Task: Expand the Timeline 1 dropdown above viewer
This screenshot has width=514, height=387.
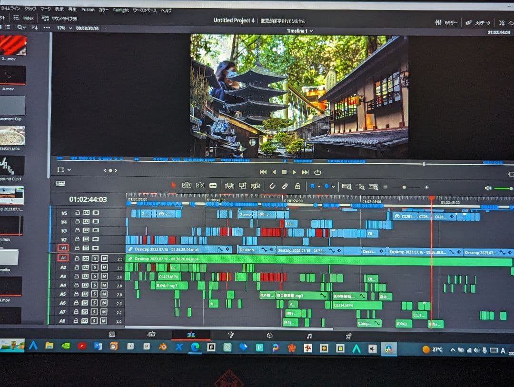Action: [x=311, y=31]
